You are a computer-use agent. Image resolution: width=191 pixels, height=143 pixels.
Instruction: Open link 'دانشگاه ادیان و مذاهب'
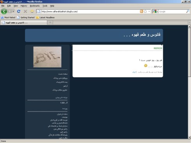(x=60, y=123)
